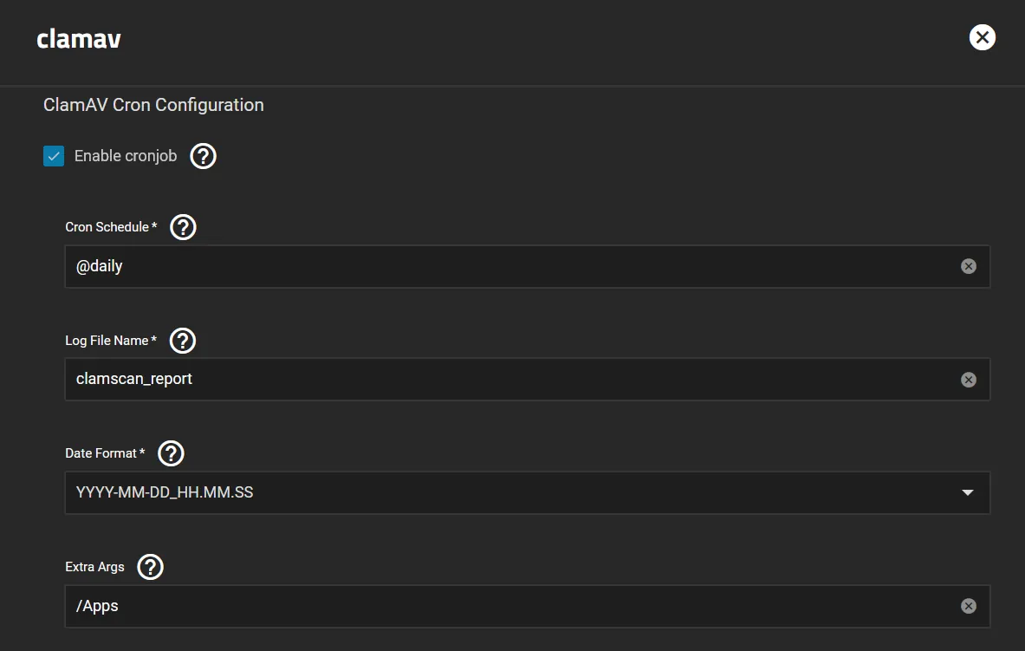Clear the clamscan_report log file name
The image size is (1025, 651).
[968, 379]
